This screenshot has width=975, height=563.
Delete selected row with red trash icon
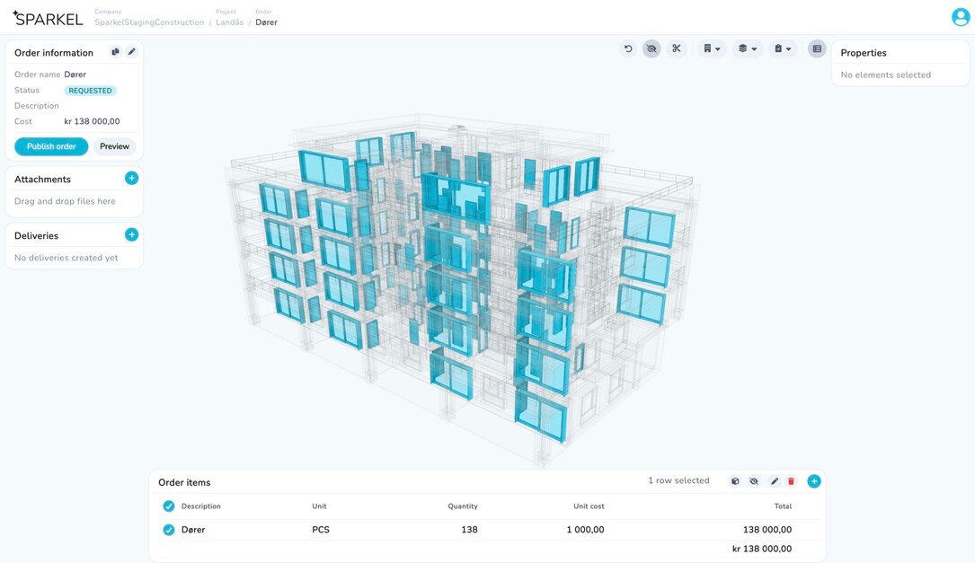[792, 481]
